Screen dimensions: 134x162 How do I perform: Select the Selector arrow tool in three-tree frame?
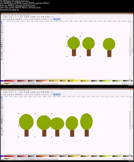2,22
